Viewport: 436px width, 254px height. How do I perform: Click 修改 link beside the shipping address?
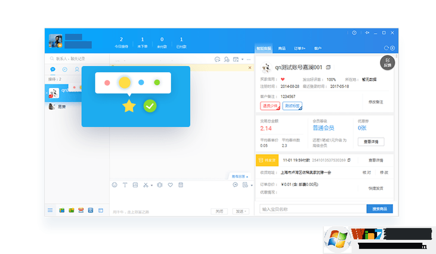pyautogui.click(x=384, y=173)
